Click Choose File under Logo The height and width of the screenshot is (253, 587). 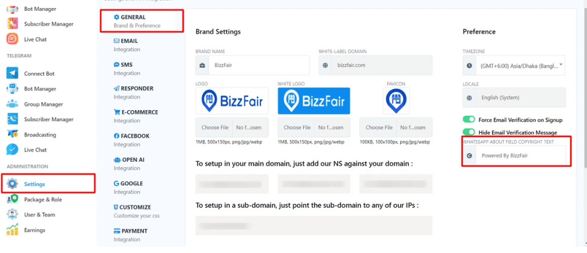[216, 127]
